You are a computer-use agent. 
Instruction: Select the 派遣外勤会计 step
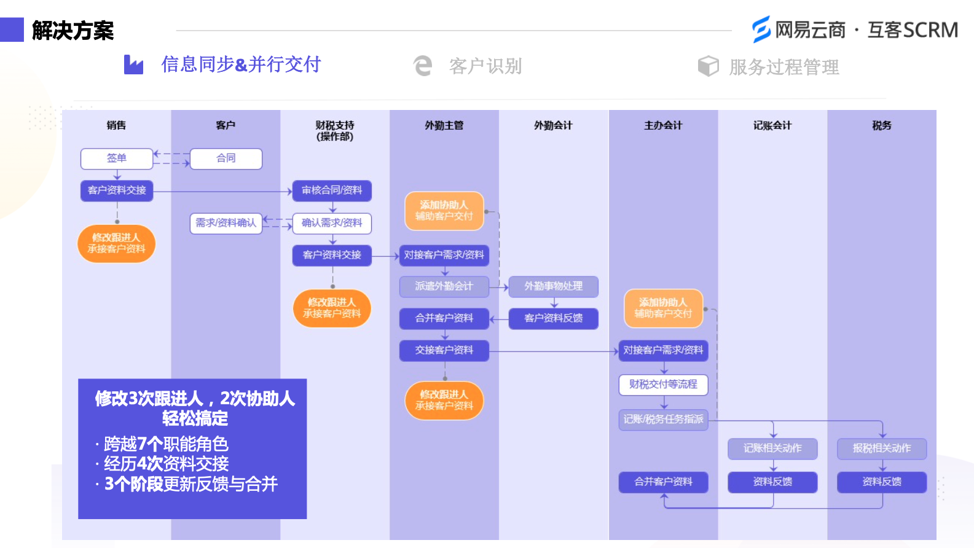point(444,286)
